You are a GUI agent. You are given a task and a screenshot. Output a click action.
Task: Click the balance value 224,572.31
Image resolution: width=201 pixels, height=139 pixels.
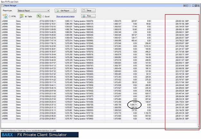[180, 105]
